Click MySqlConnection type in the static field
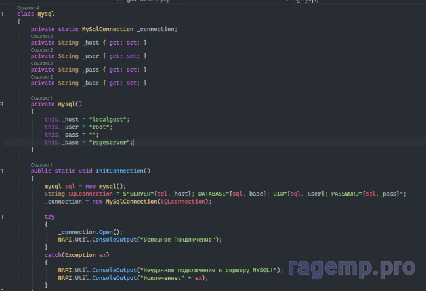The height and width of the screenshot is (291, 426). click(x=106, y=29)
